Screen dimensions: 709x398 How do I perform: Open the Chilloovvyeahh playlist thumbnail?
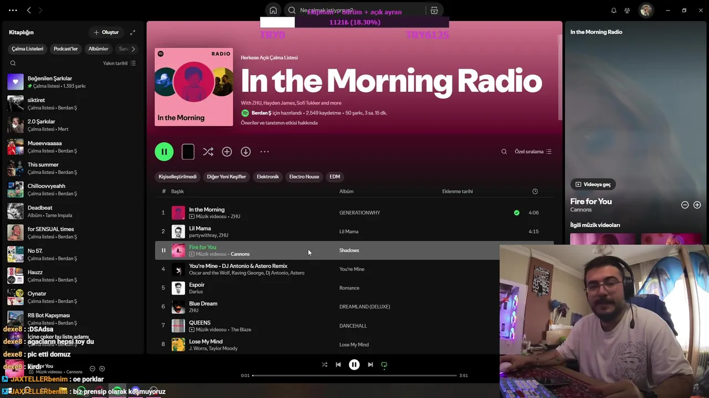pos(16,190)
